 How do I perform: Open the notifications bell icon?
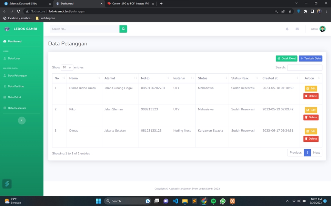coord(287,29)
